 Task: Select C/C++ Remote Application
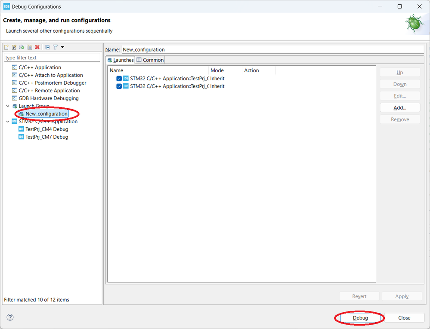49,90
